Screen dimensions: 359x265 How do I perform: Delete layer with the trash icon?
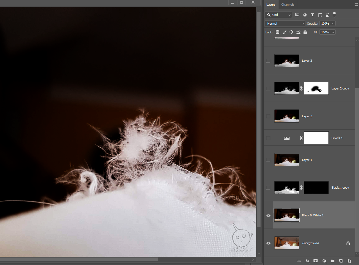[349, 261]
